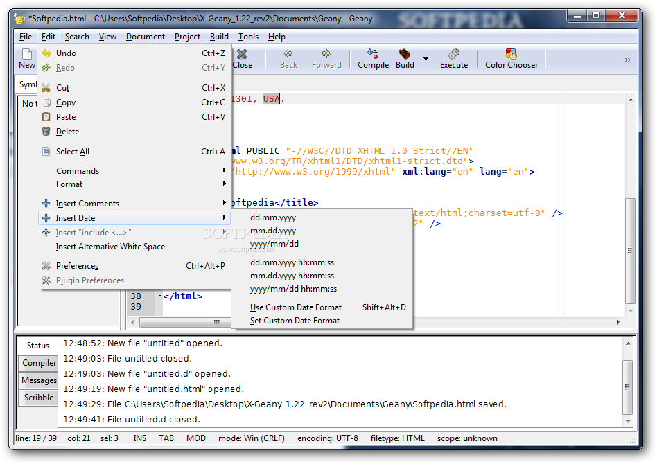Click the Undo arrow icon in Edit menu
The image size is (657, 464).
46,53
